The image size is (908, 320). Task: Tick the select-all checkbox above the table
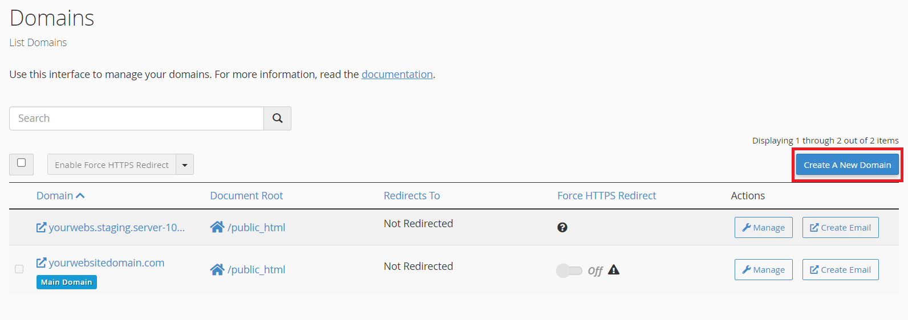[x=21, y=163]
